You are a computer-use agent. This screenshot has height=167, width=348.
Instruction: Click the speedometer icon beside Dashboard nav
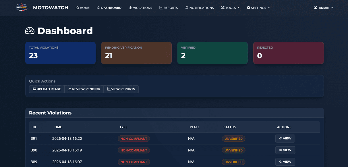coord(98,8)
